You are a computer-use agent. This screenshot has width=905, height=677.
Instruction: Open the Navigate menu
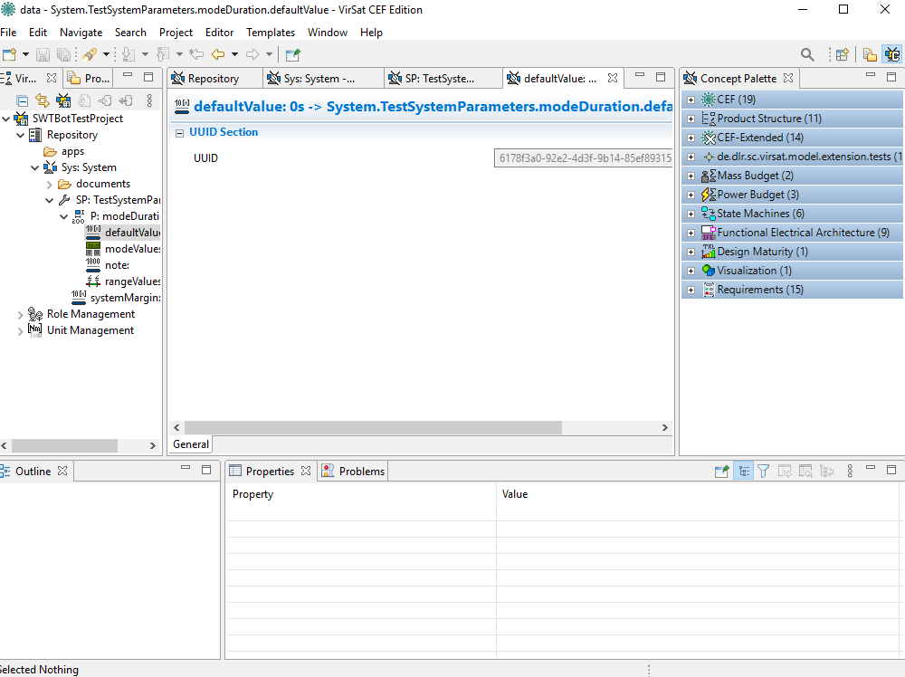pos(81,32)
